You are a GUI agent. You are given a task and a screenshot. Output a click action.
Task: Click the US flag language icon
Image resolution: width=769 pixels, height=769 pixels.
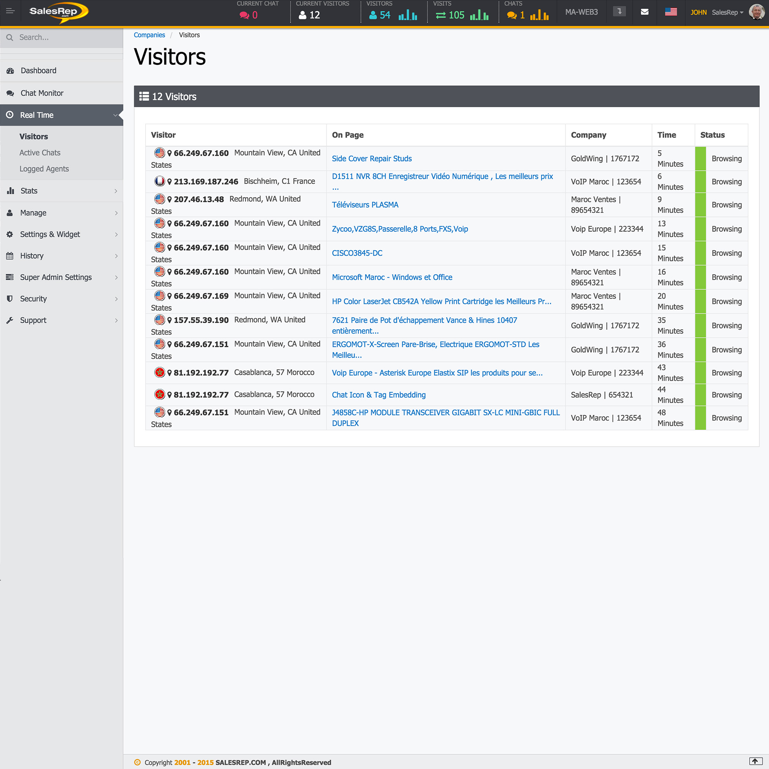(x=671, y=12)
